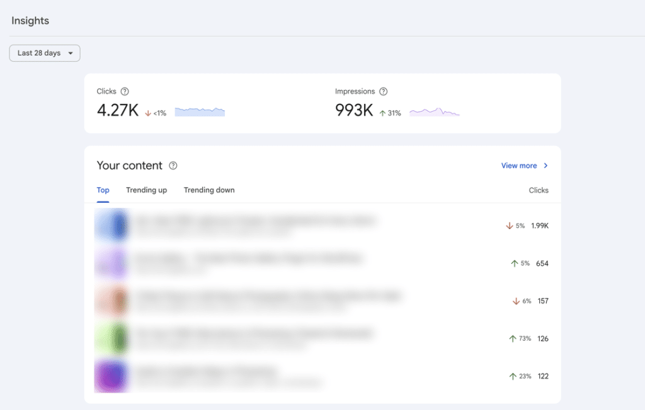Click the green up arrow in the 654 row
The height and width of the screenshot is (410, 645).
tap(514, 264)
